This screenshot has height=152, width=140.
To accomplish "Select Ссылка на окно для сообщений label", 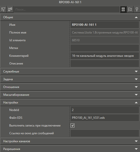I will pyautogui.click(x=31, y=133).
